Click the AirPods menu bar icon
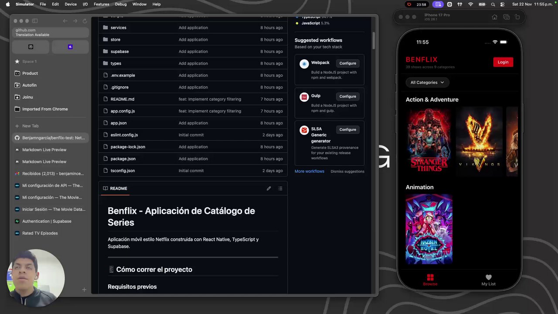The height and width of the screenshot is (314, 558). (460, 4)
